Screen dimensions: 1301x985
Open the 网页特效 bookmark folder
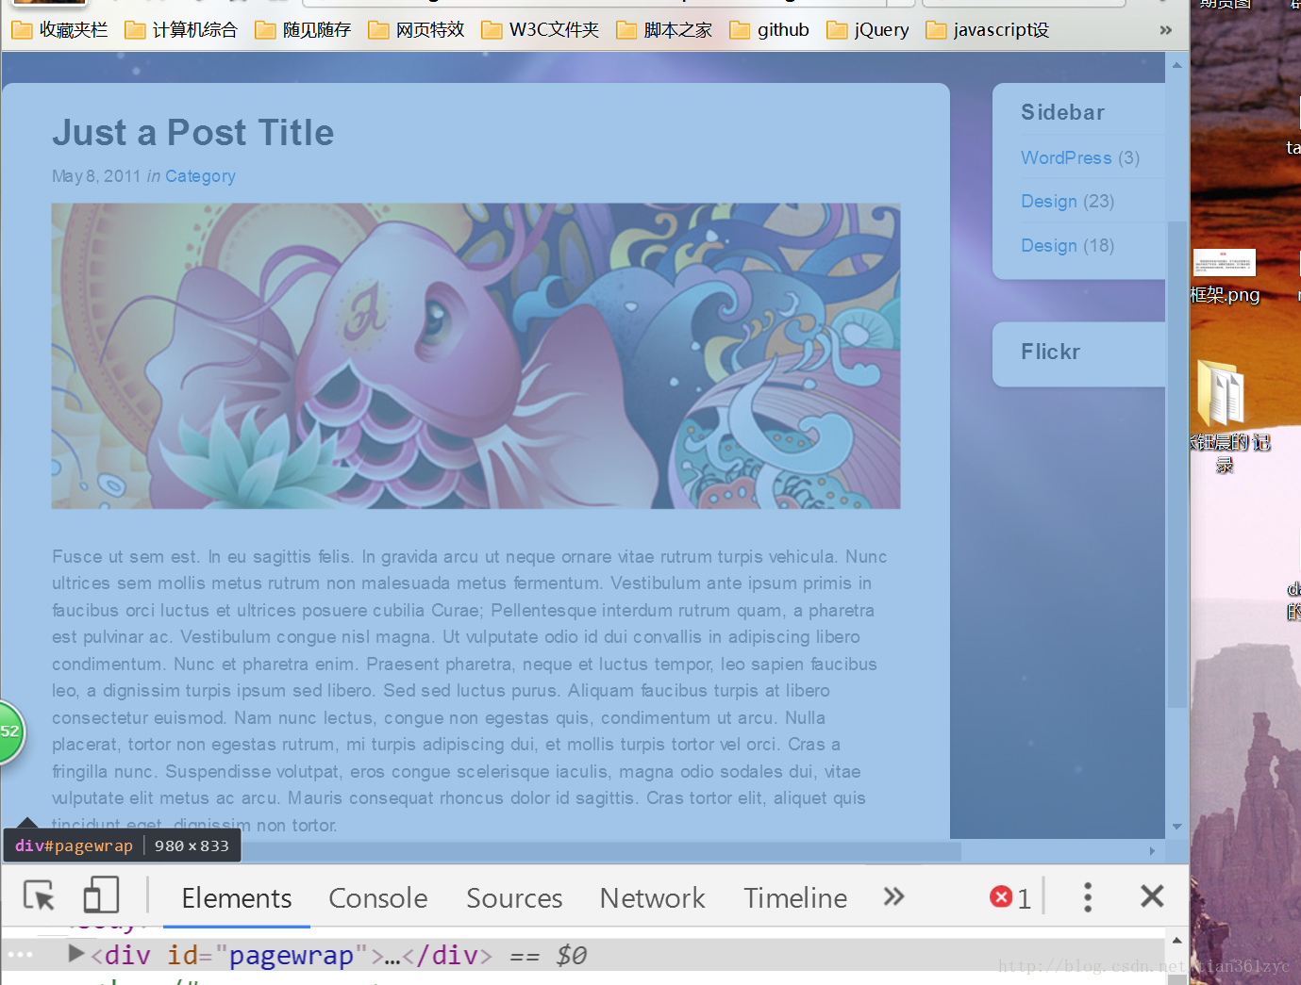point(416,30)
